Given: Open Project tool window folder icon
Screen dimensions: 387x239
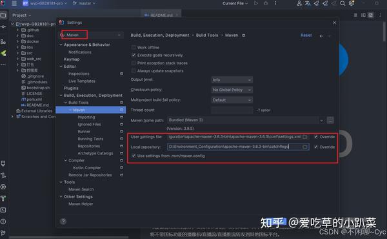Looking at the screenshot, I should pos(3,16).
